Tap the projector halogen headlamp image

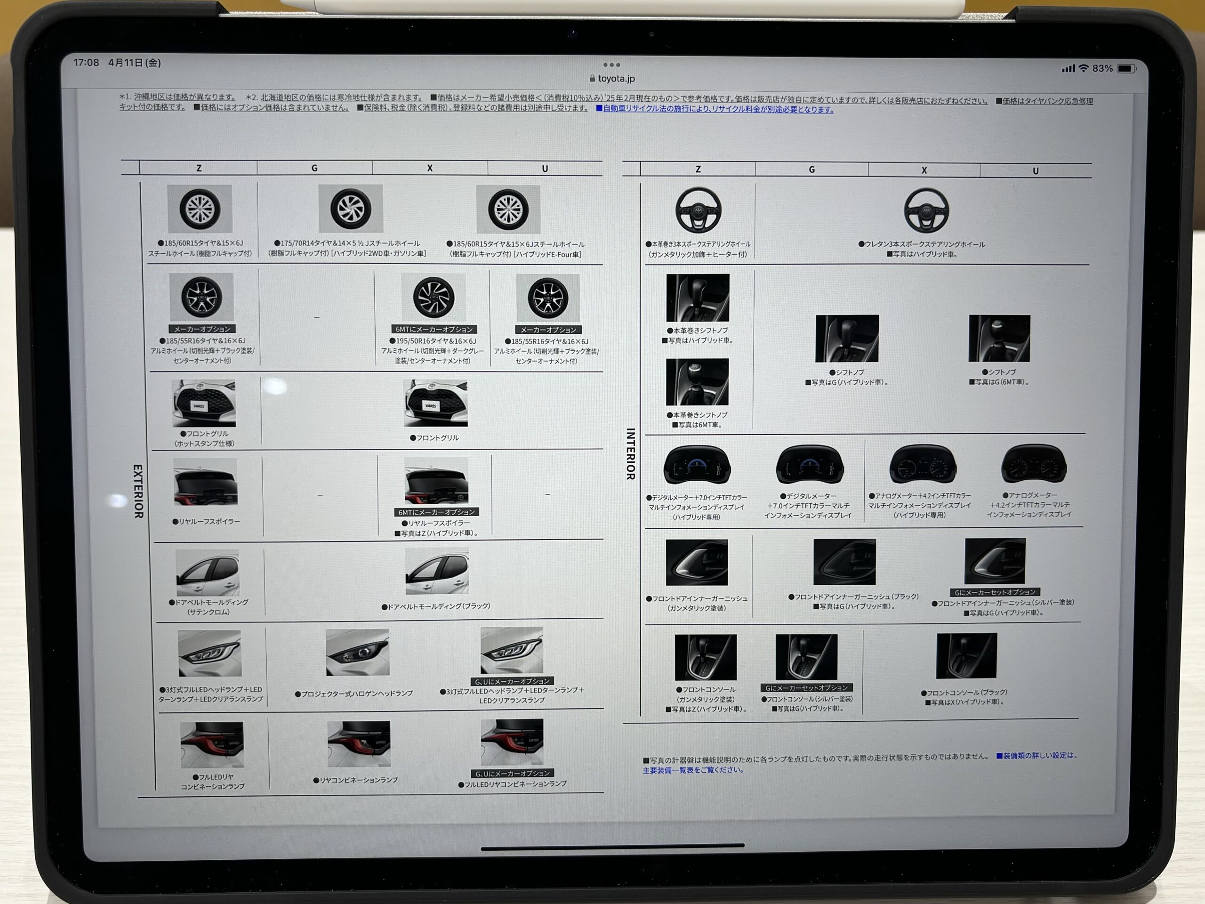(x=357, y=652)
